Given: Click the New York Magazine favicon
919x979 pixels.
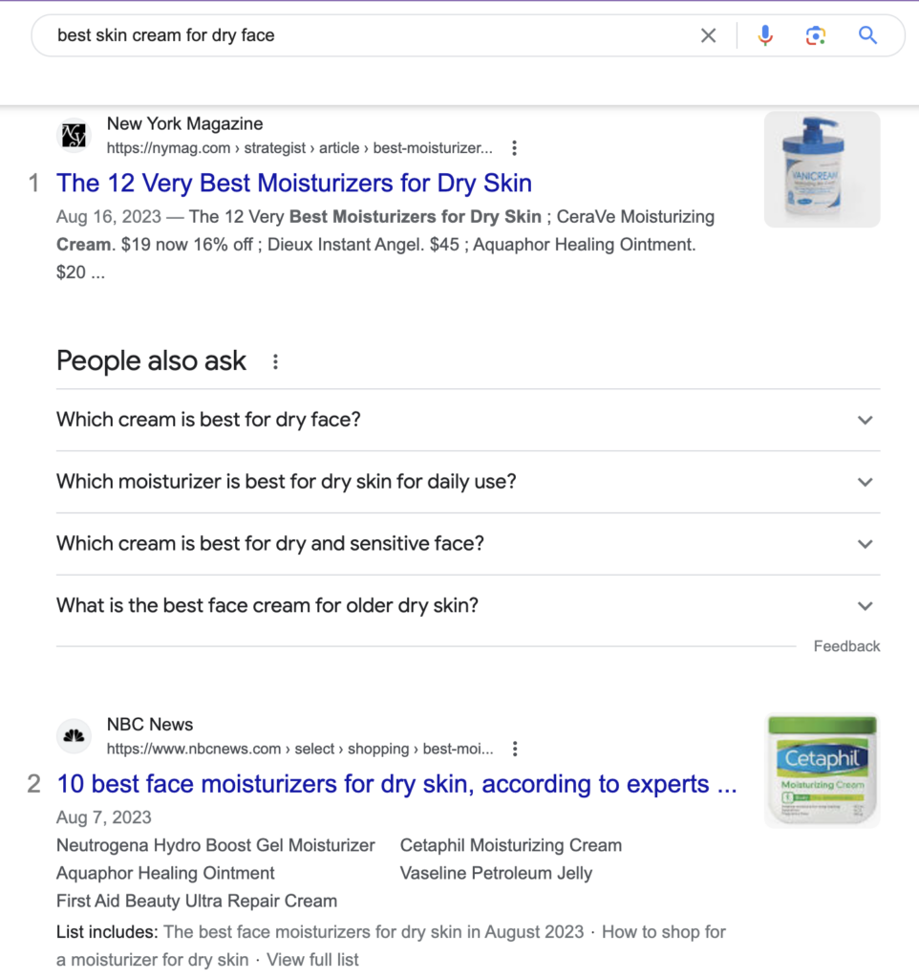Looking at the screenshot, I should tap(74, 136).
